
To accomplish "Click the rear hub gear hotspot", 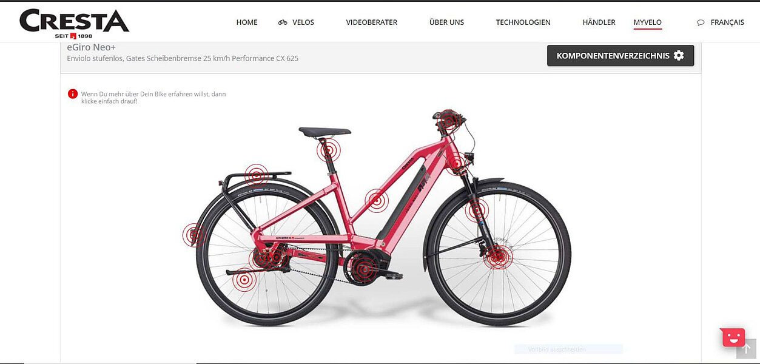I will click(262, 258).
